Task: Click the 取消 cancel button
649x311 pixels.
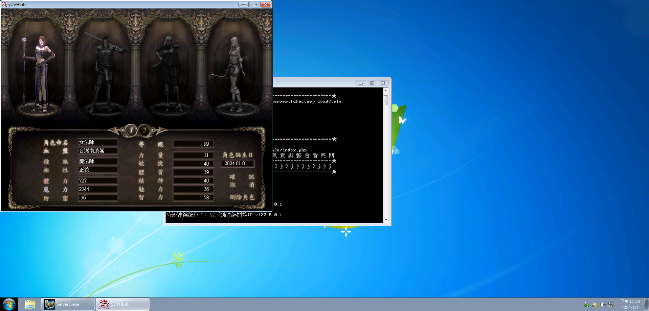Action: [242, 185]
